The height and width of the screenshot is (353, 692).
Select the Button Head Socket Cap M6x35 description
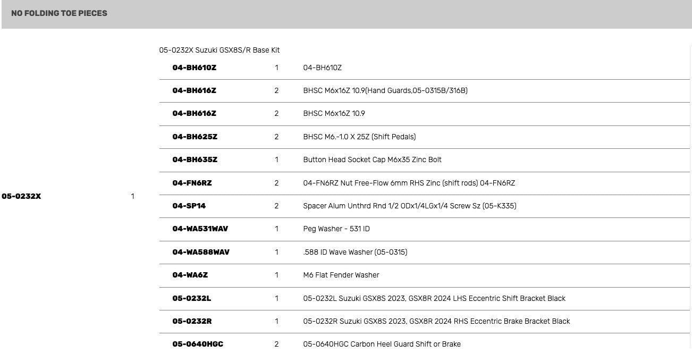coord(372,159)
